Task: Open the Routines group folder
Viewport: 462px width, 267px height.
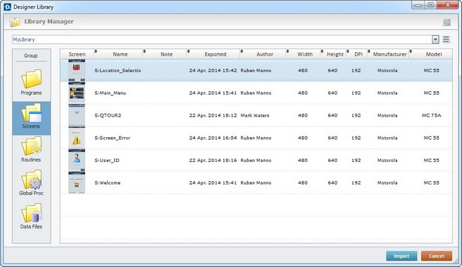Action: pyautogui.click(x=31, y=150)
